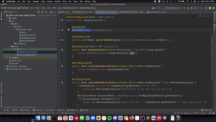Viewport: 216px width, 122px height.
Task: Open the Problems tool window
Action: click(x=25, y=110)
